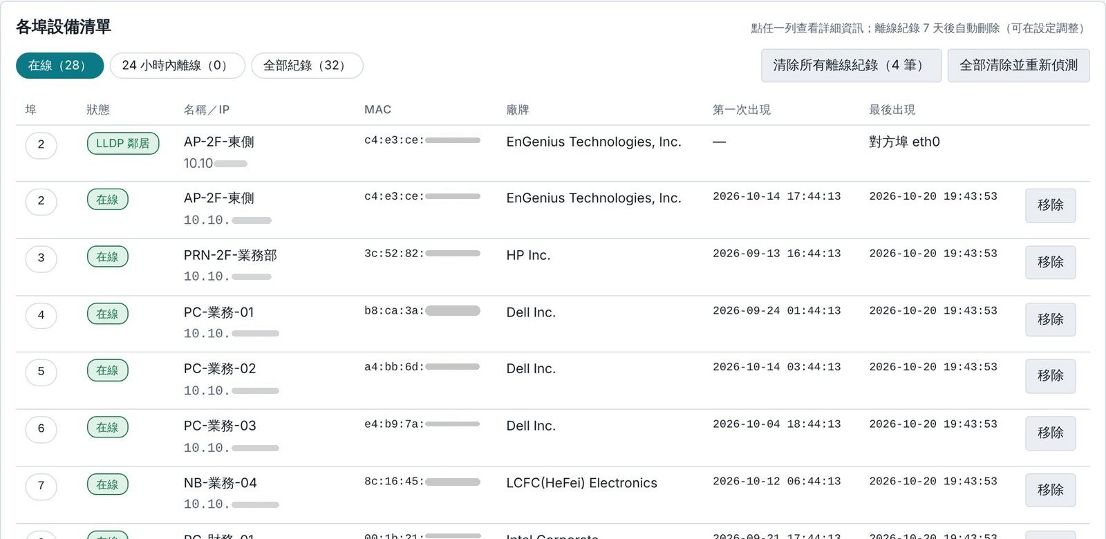Click the 在線 badge for PC-業務-01
The width and height of the screenshot is (1106, 539).
[107, 314]
